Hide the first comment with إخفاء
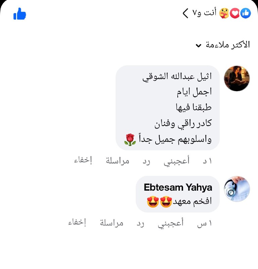 click(83, 160)
